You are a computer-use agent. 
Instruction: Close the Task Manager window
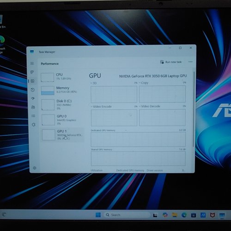click(191, 48)
